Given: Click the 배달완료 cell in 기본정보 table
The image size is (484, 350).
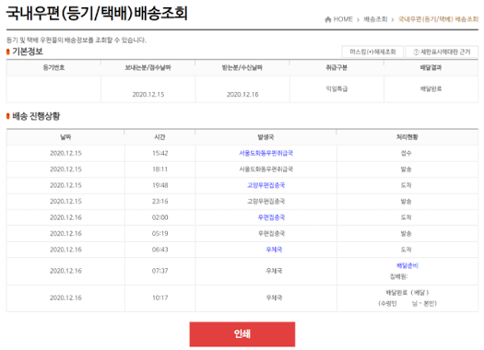Looking at the screenshot, I should pos(431,88).
